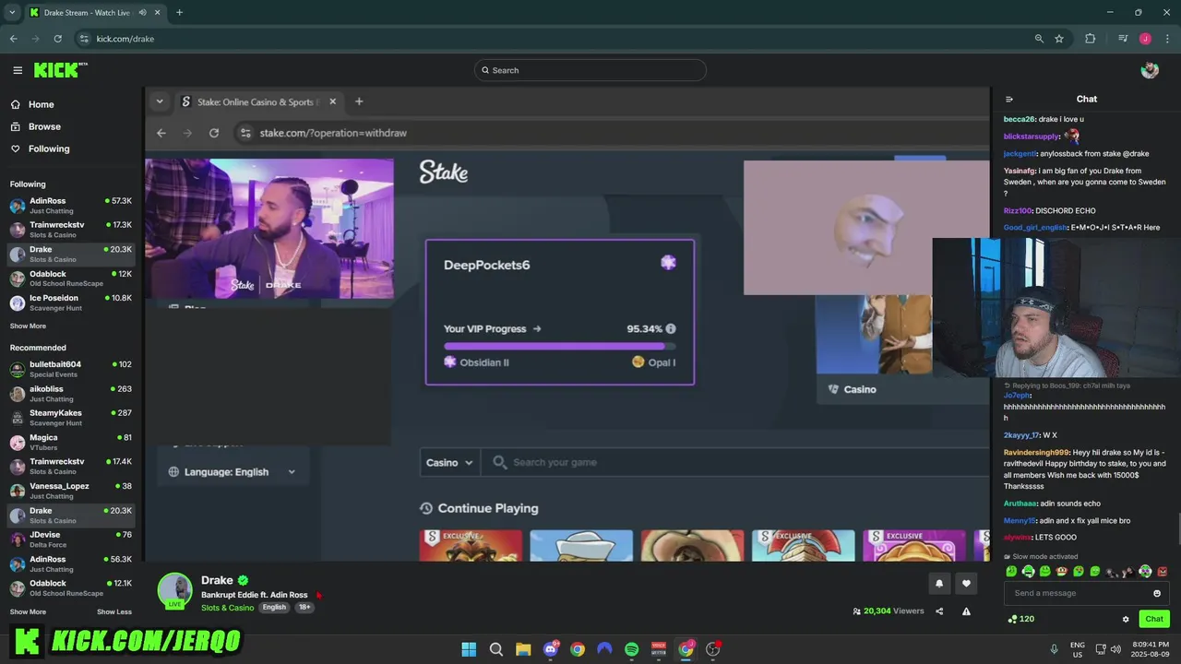The width and height of the screenshot is (1181, 664).
Task: Report the stream with the warning triangle icon
Action: click(966, 611)
